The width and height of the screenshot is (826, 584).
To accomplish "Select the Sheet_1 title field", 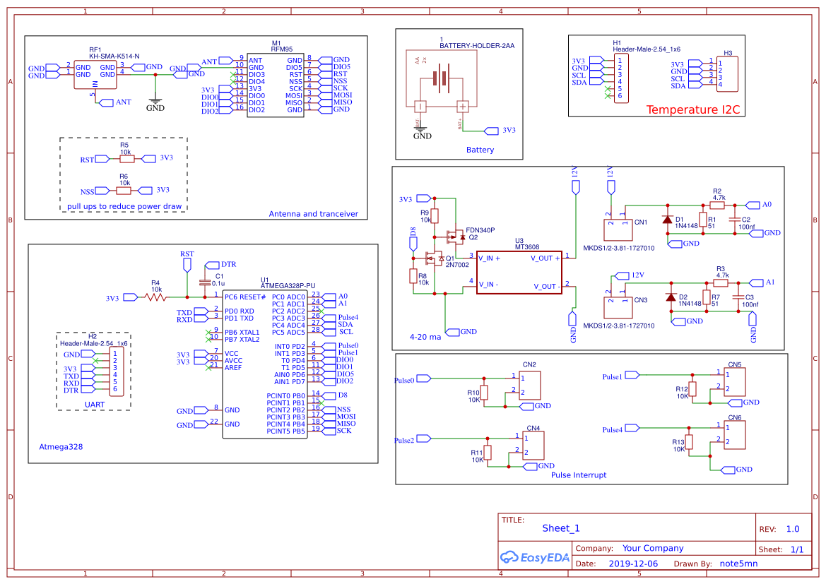I will point(560,528).
